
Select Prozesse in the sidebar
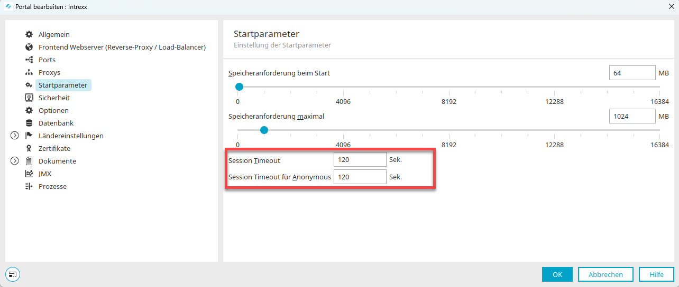52,186
